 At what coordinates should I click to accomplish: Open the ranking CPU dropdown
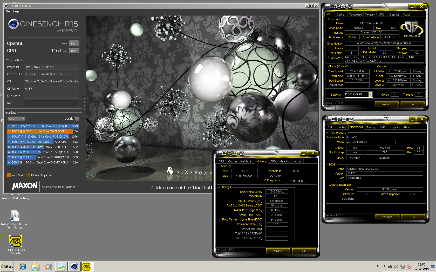pos(16,119)
